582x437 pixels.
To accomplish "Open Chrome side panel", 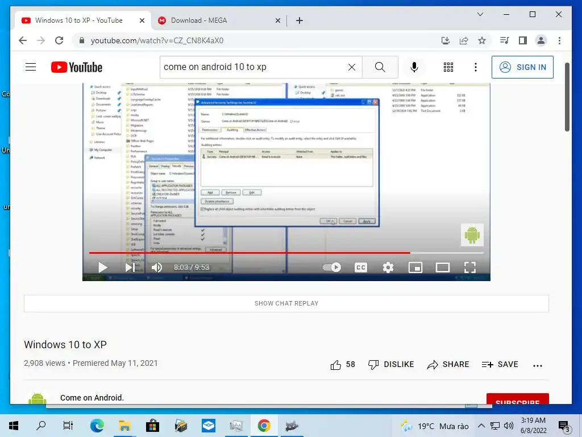I will (x=523, y=40).
